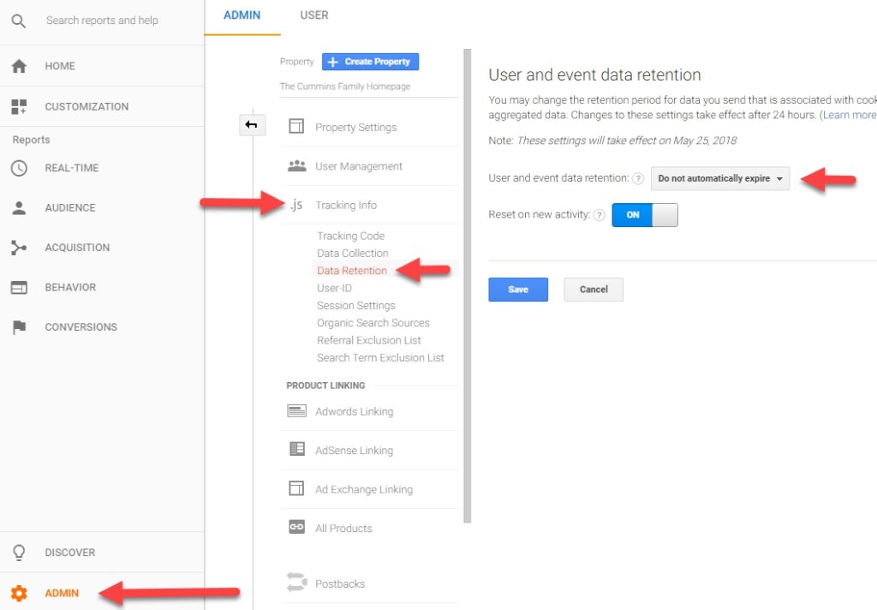The width and height of the screenshot is (877, 610).
Task: Click the Audience person icon
Action: 19,208
